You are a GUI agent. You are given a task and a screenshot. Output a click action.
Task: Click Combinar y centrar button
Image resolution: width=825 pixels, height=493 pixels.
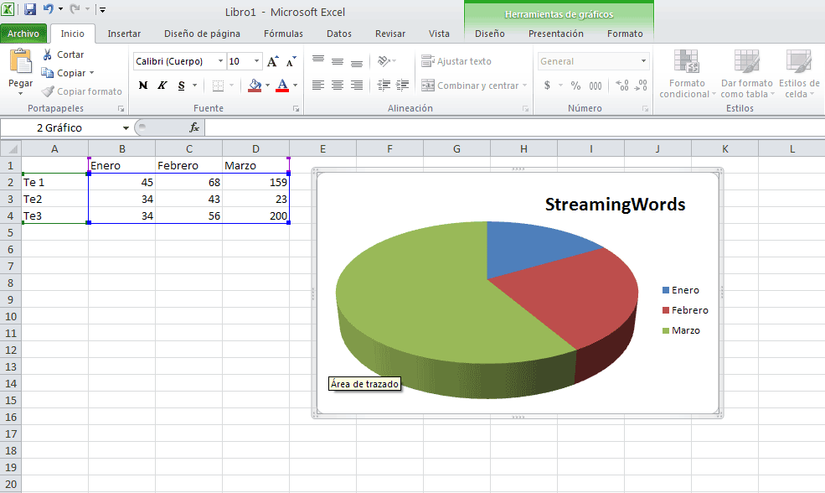470,86
